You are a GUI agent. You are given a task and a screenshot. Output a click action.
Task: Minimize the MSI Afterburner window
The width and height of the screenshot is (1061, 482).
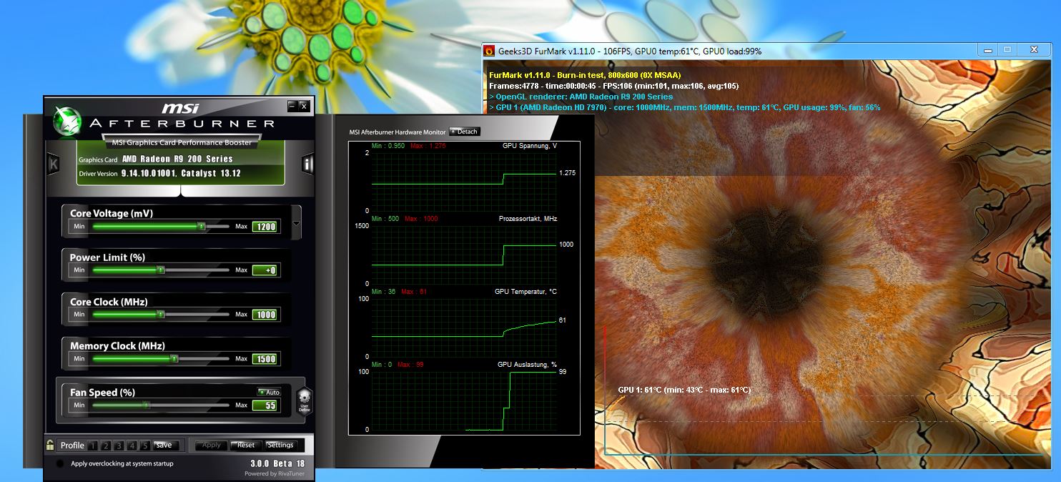pyautogui.click(x=292, y=106)
